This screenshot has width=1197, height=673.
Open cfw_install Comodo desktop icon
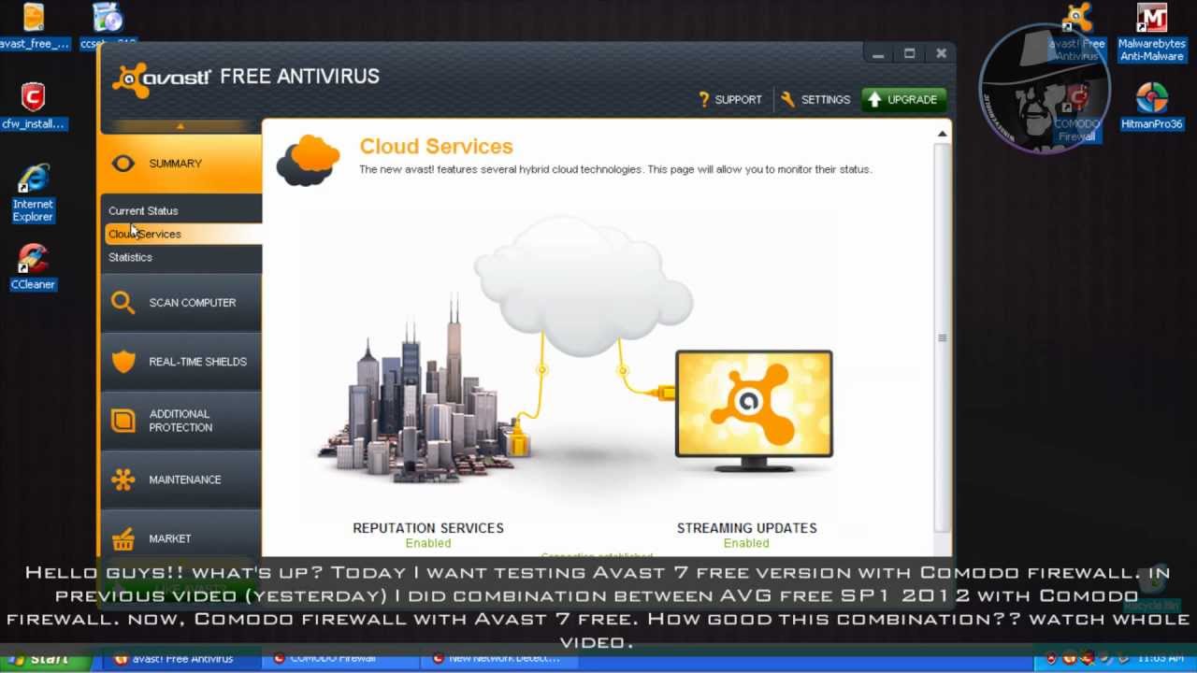tap(33, 106)
